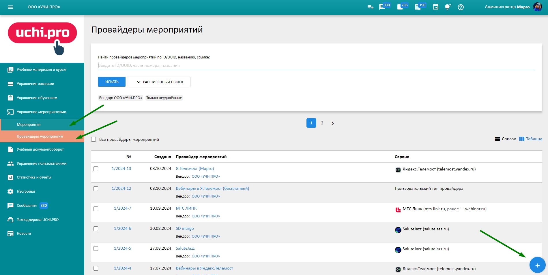The height and width of the screenshot is (275, 548).
Task: Click the uchi.pro logo
Action: (42, 38)
